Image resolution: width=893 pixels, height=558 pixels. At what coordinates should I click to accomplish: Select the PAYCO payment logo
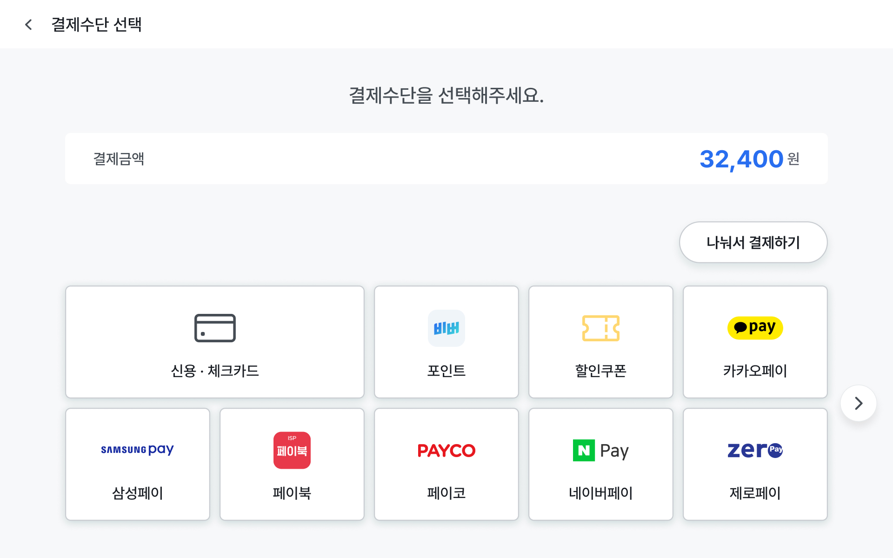446,450
